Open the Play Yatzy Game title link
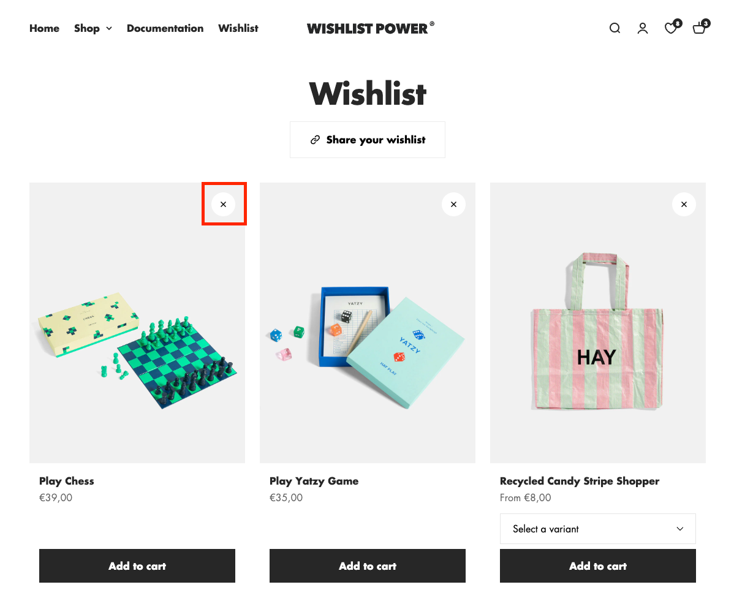 (314, 481)
